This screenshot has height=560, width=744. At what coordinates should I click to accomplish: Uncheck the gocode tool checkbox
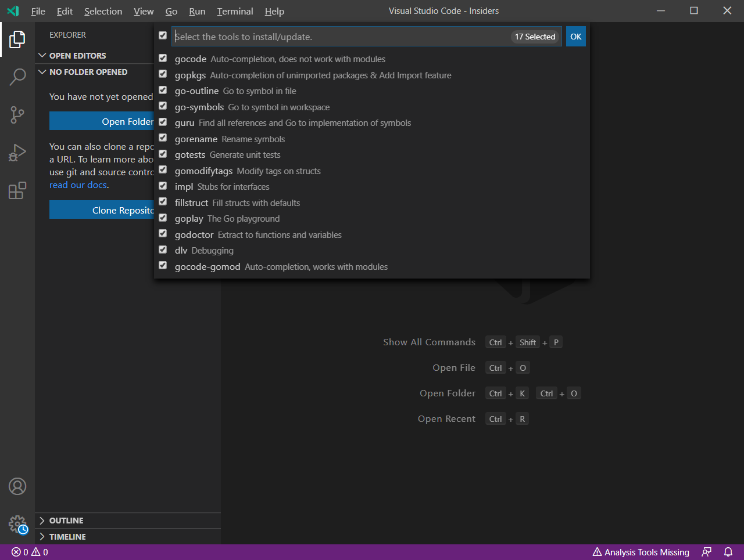[x=163, y=59]
